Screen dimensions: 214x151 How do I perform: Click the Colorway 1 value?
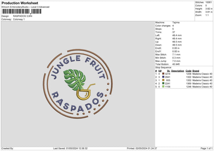pos(19,19)
